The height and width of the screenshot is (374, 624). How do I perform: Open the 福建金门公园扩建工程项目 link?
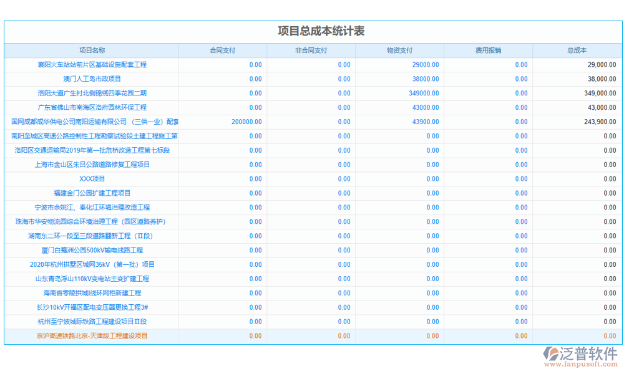point(92,193)
